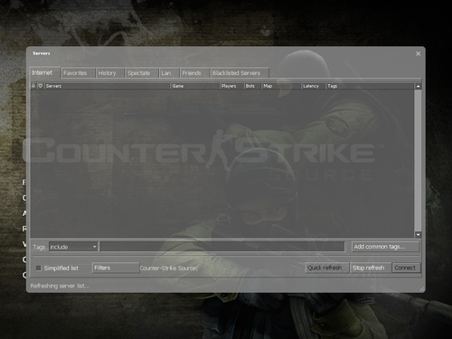Open the Friends tab
Image resolution: width=452 pixels, height=339 pixels.
pos(194,73)
